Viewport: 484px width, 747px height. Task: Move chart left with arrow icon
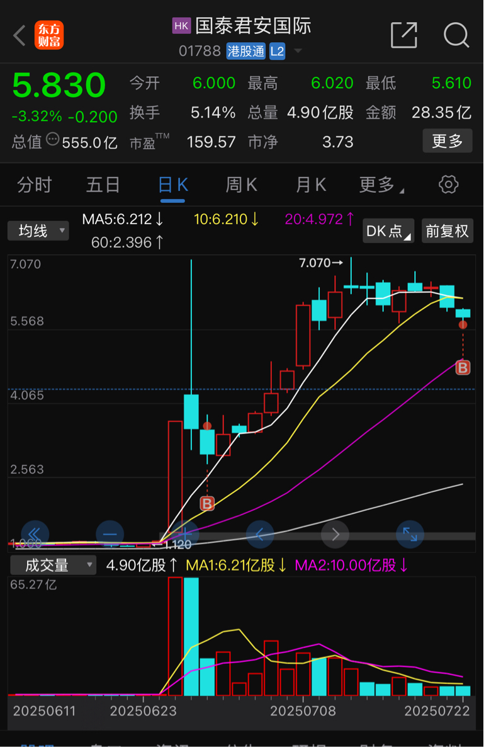click(260, 535)
